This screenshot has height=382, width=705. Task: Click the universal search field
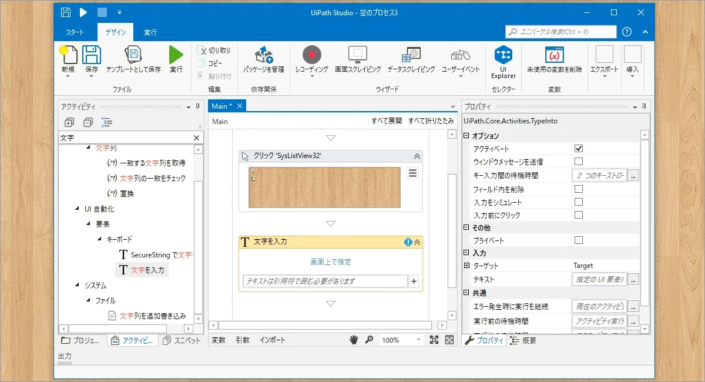pos(561,32)
